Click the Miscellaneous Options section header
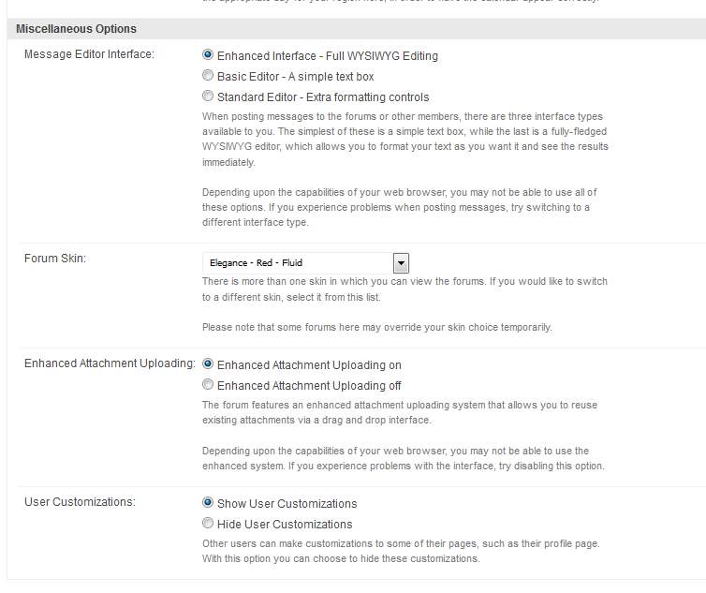 pos(76,29)
